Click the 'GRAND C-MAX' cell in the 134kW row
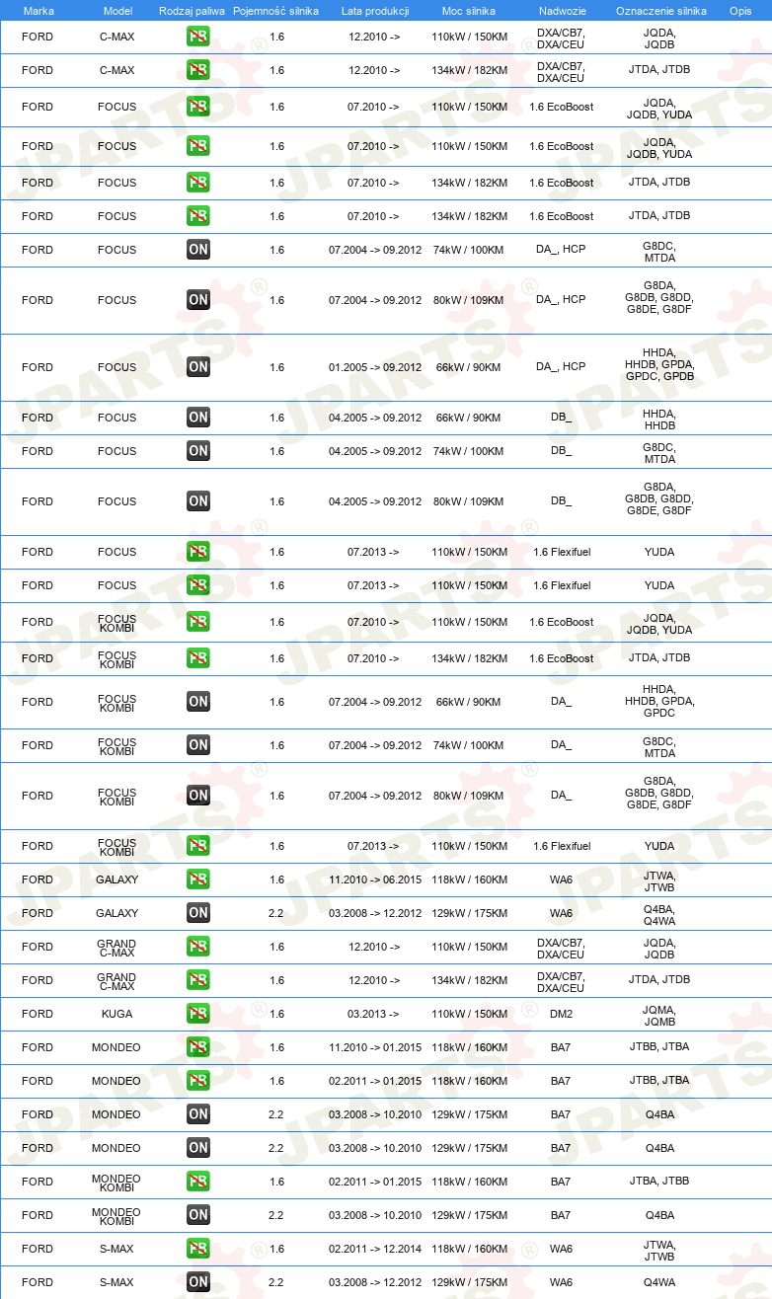The width and height of the screenshot is (772, 1299). [x=116, y=980]
